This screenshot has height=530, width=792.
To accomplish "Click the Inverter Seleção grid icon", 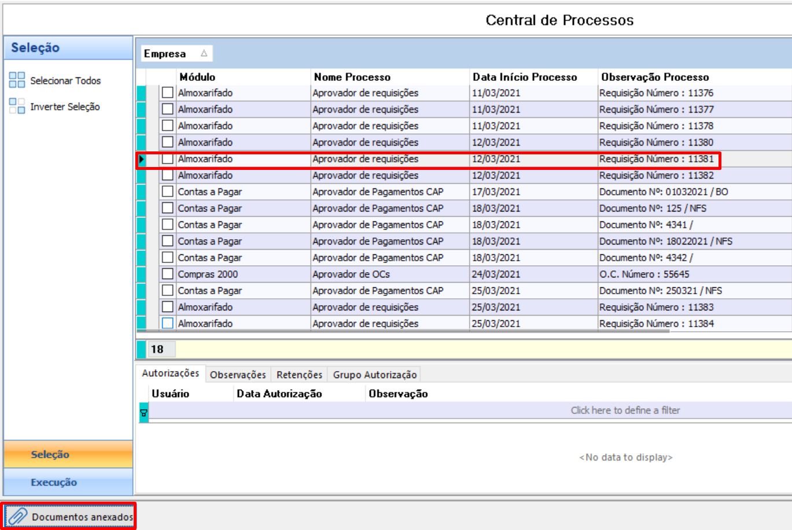I will 17,106.
